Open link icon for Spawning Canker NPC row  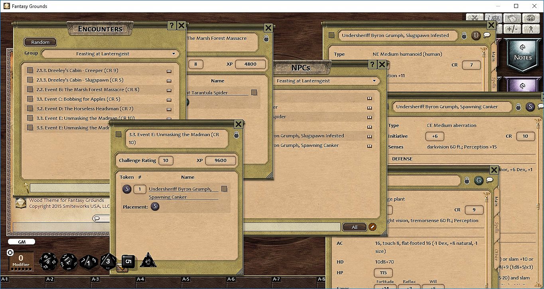[x=369, y=146]
